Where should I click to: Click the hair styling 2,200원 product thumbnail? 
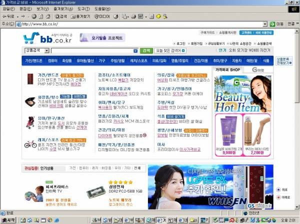pyautogui.click(x=257, y=135)
